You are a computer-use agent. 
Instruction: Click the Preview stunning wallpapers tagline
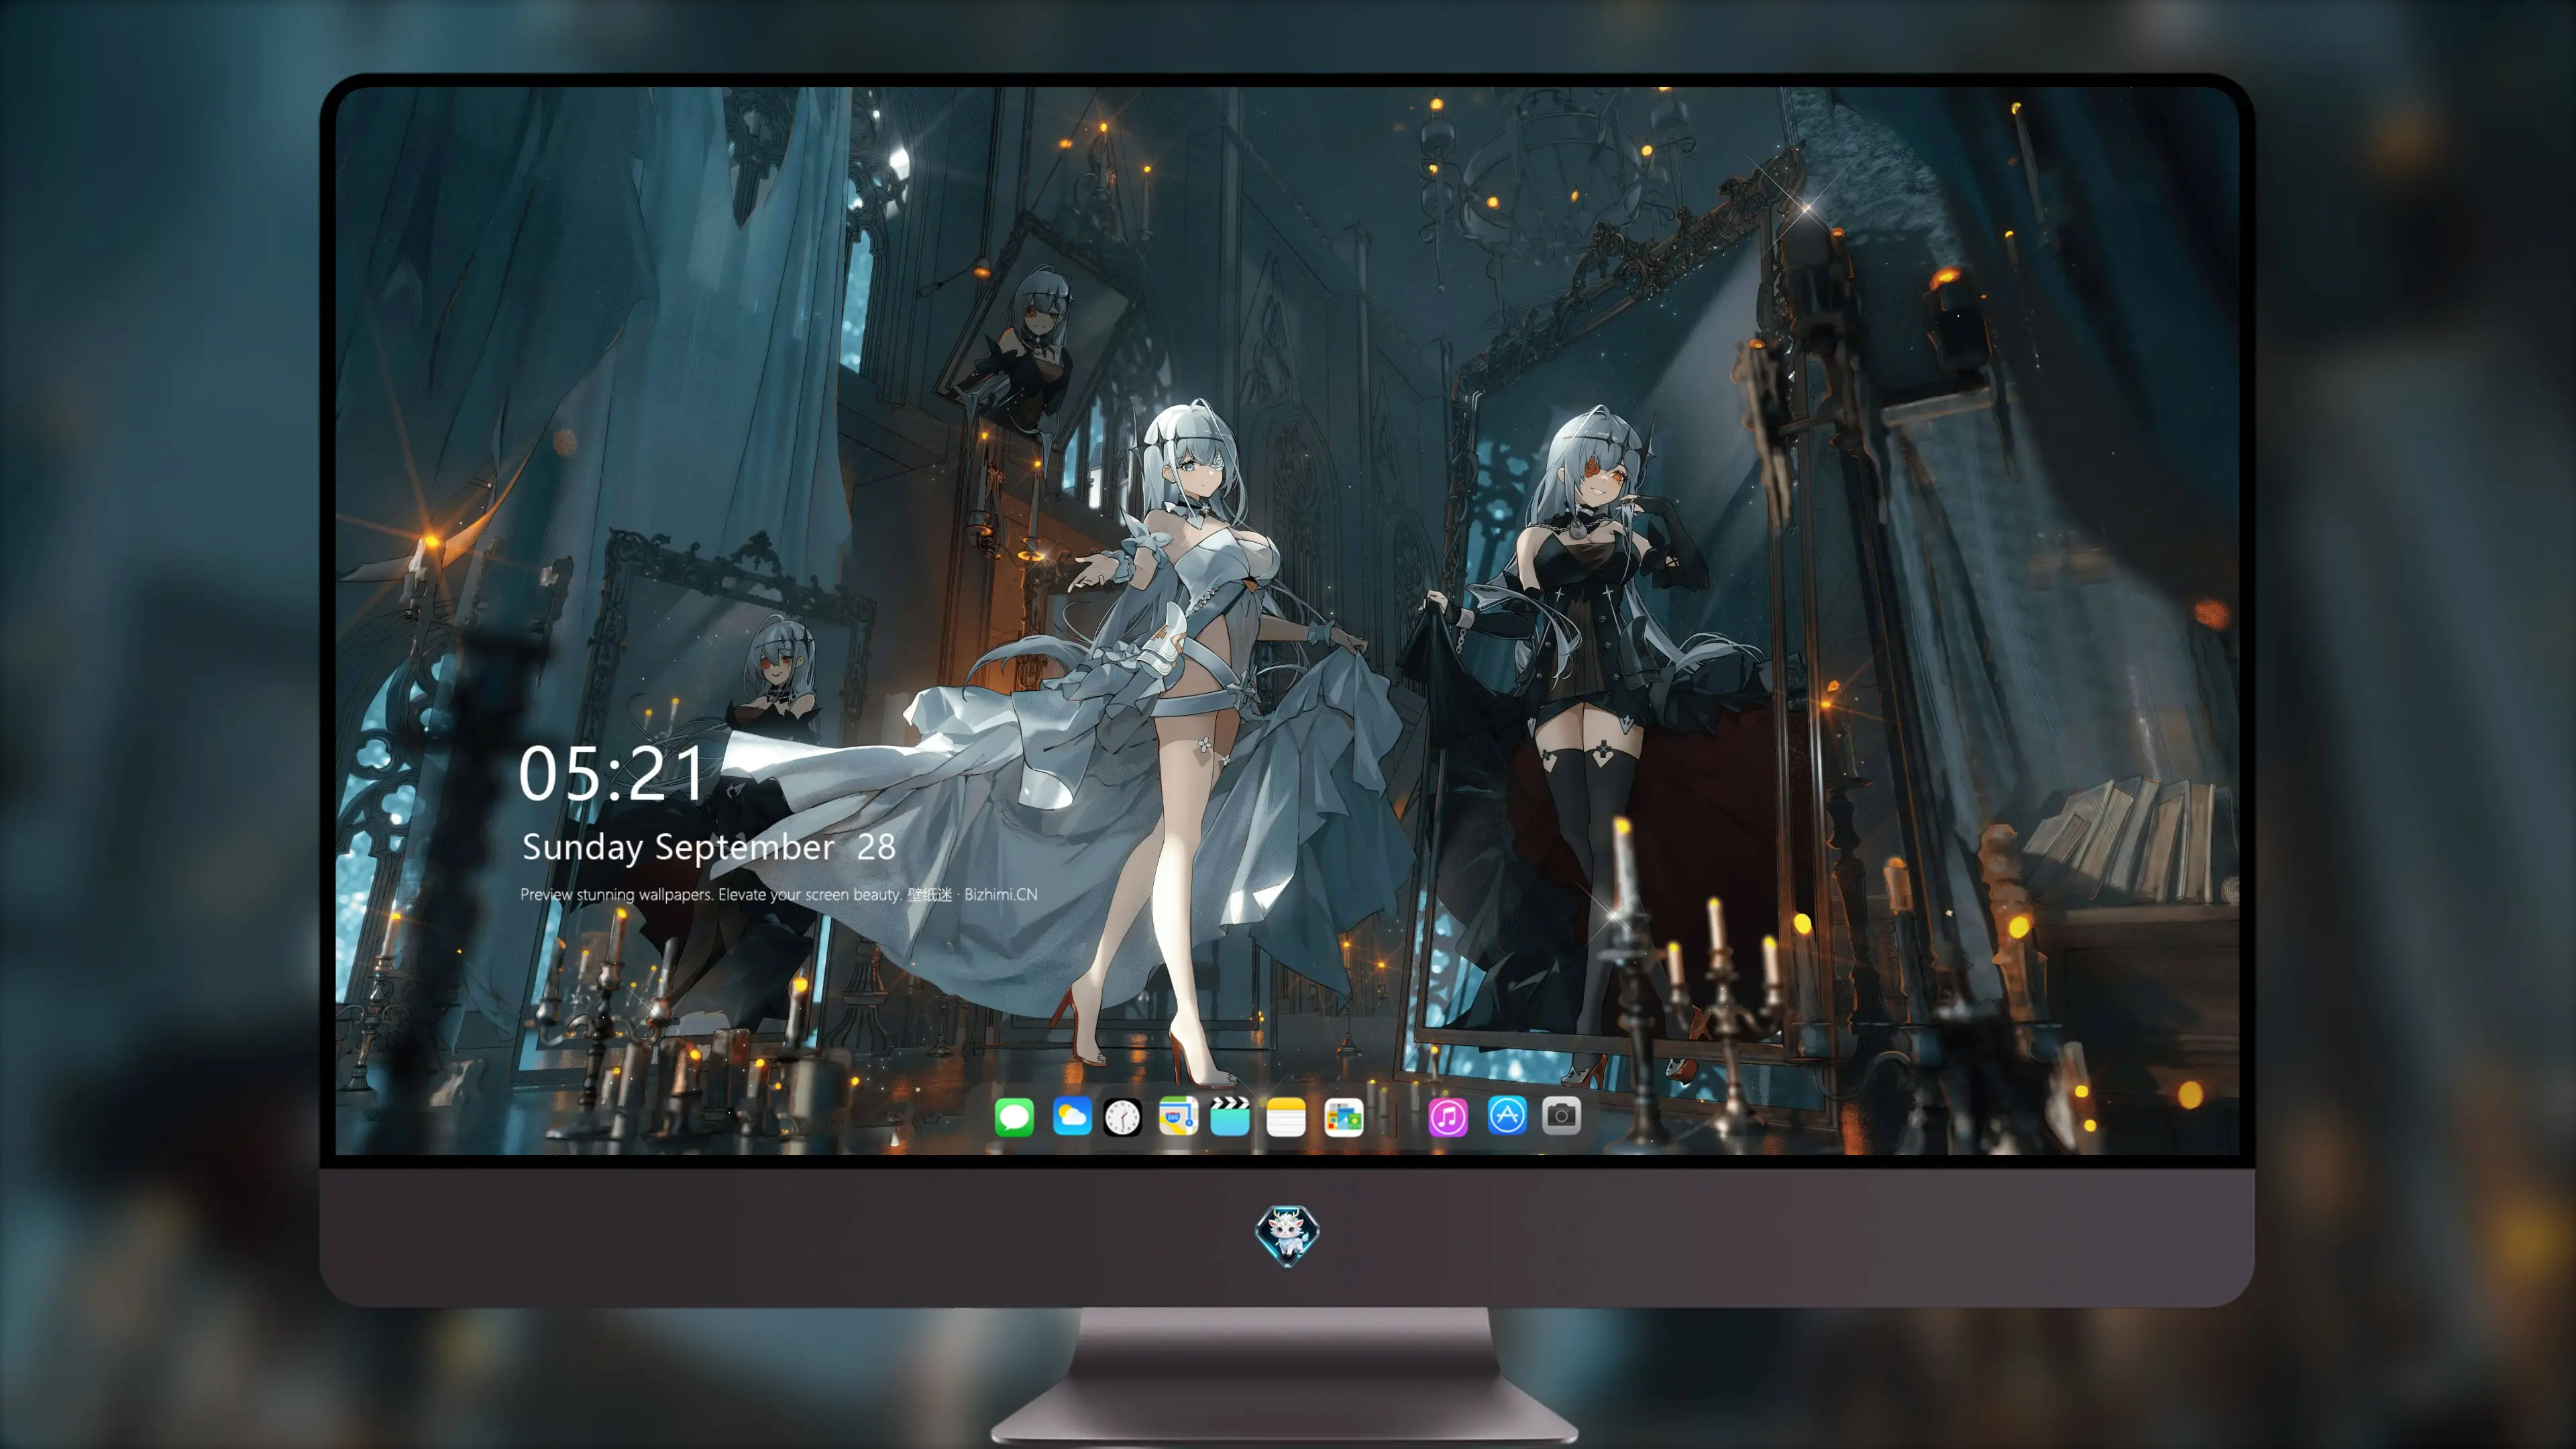coord(779,894)
